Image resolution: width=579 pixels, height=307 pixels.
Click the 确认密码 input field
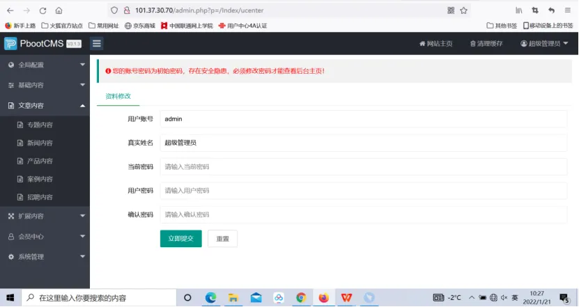tap(363, 214)
